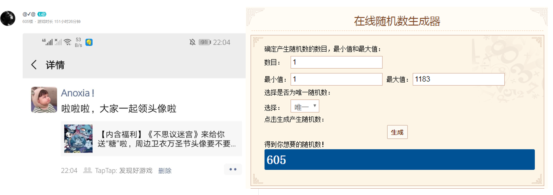Open the 不思议迷宫 shared article thumbnail
This screenshot has height=195, width=553.
(78, 139)
